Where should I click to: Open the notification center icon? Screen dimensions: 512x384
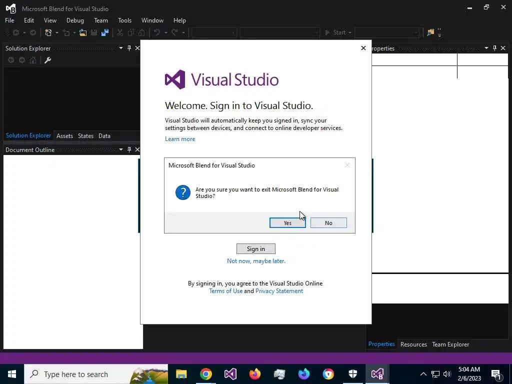(x=496, y=374)
